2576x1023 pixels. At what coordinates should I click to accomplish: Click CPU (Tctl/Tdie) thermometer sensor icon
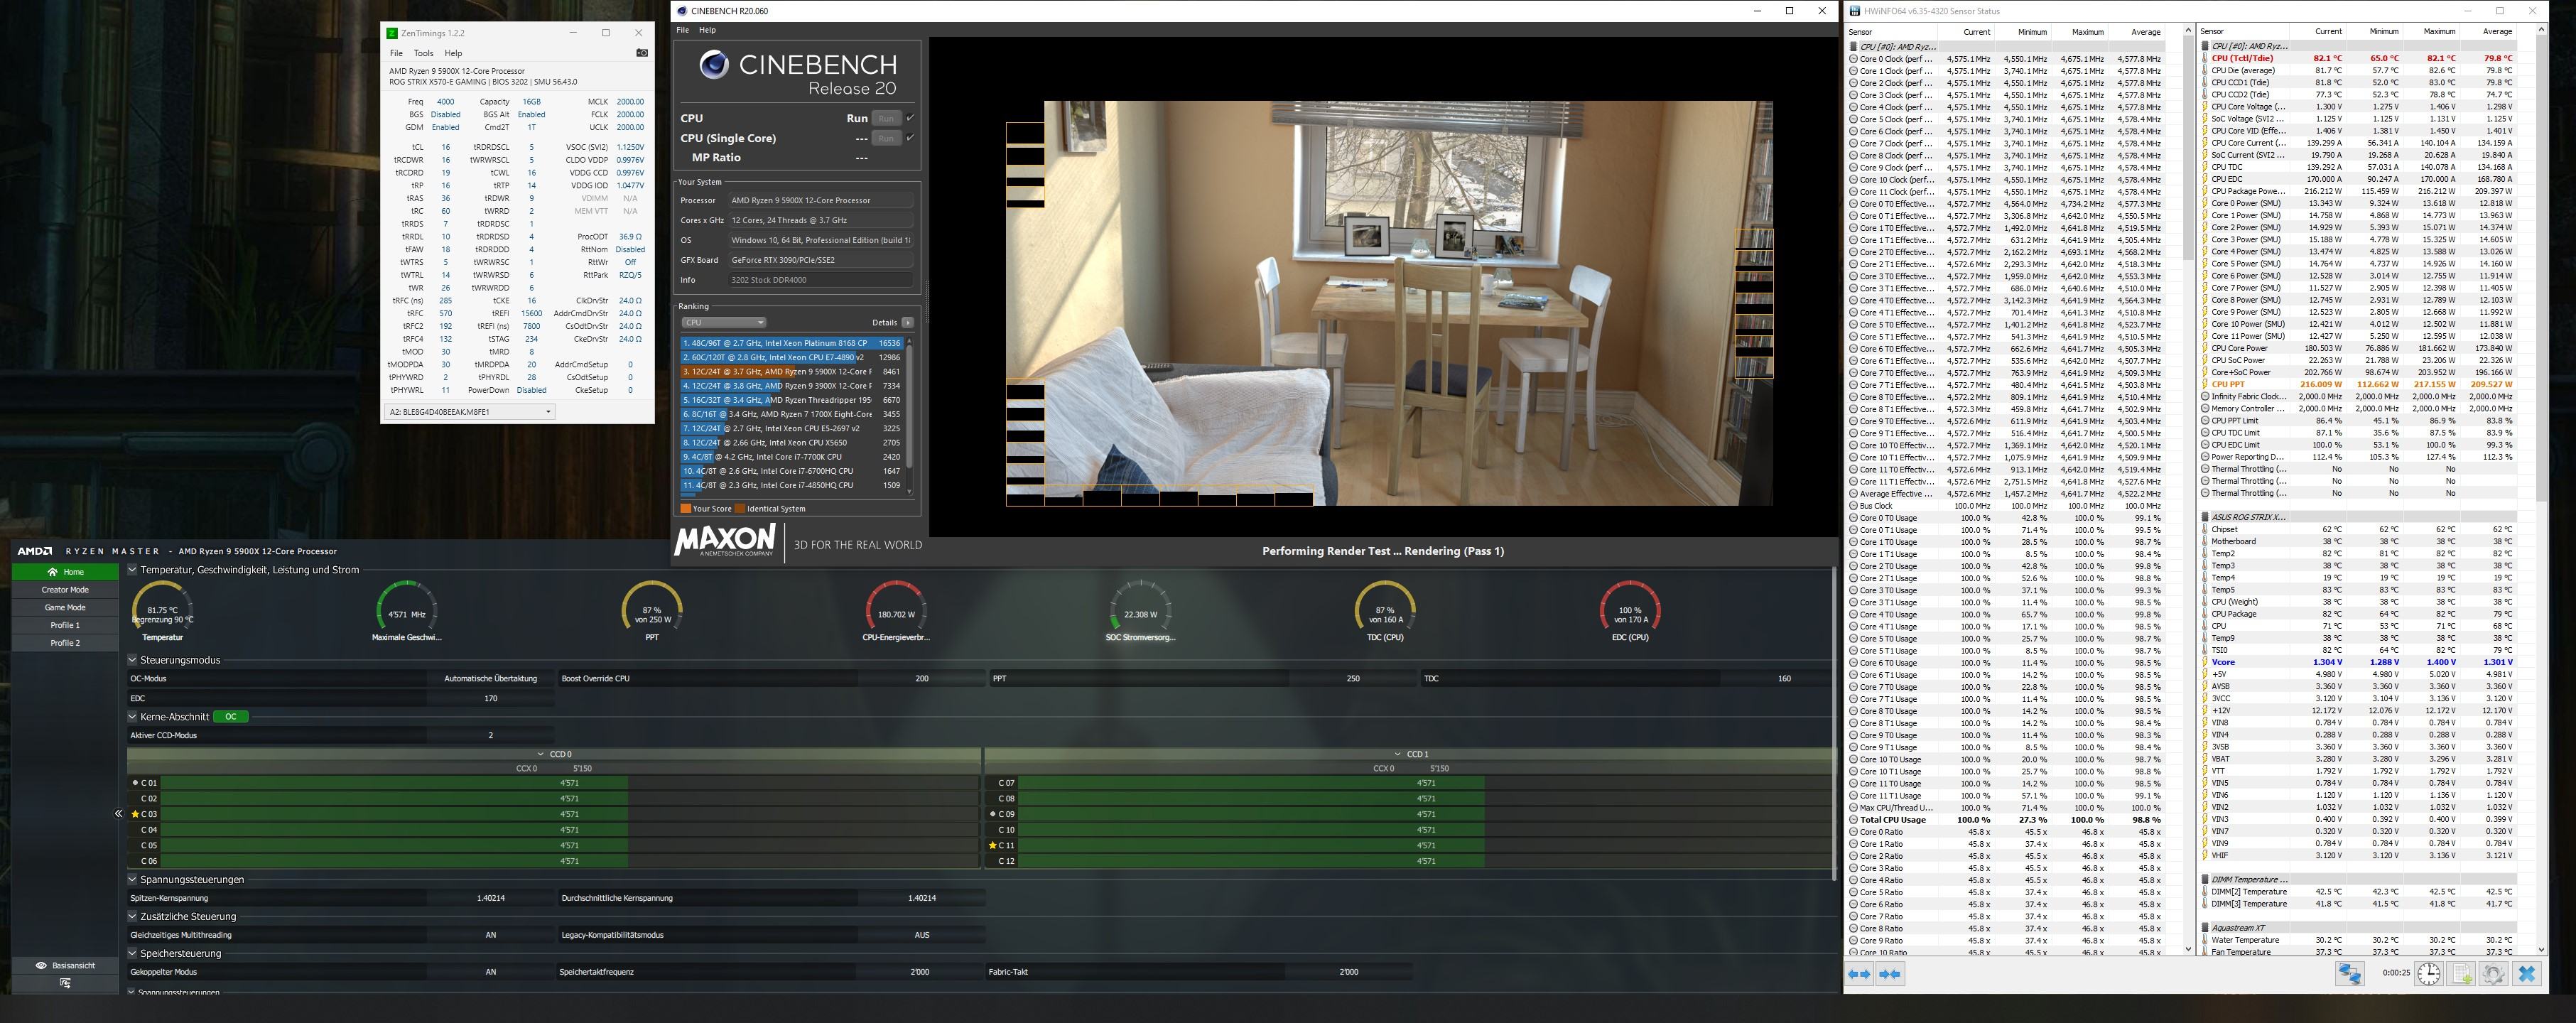pyautogui.click(x=2205, y=58)
